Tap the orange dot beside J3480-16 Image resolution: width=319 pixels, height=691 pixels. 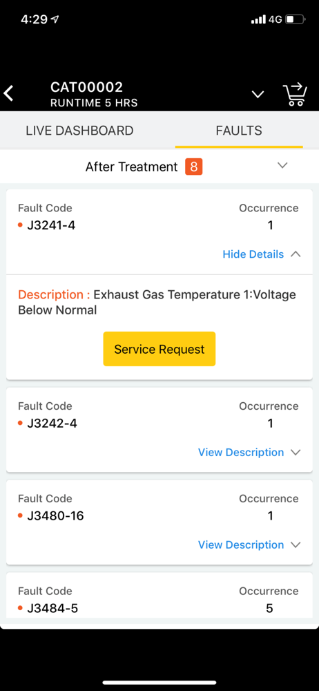tap(20, 515)
